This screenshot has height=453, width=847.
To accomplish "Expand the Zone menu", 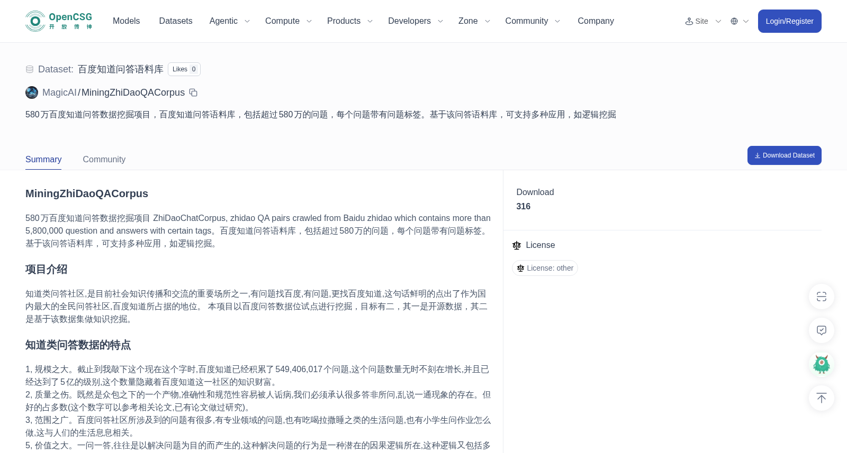I will tap(474, 21).
